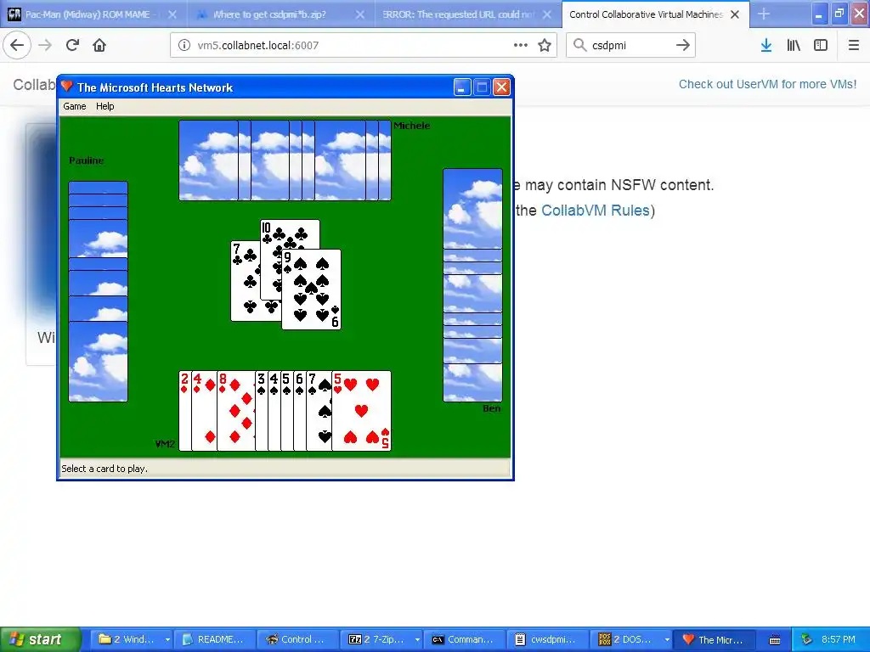Click Ben's face-down card hand
Image resolution: width=870 pixels, height=652 pixels.
click(x=472, y=285)
